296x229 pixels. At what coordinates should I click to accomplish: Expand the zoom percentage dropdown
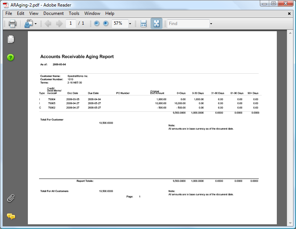130,24
